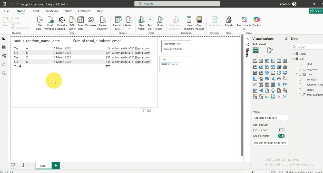Switch to Report view in left sidebar
This screenshot has height=173, width=323.
4,39
